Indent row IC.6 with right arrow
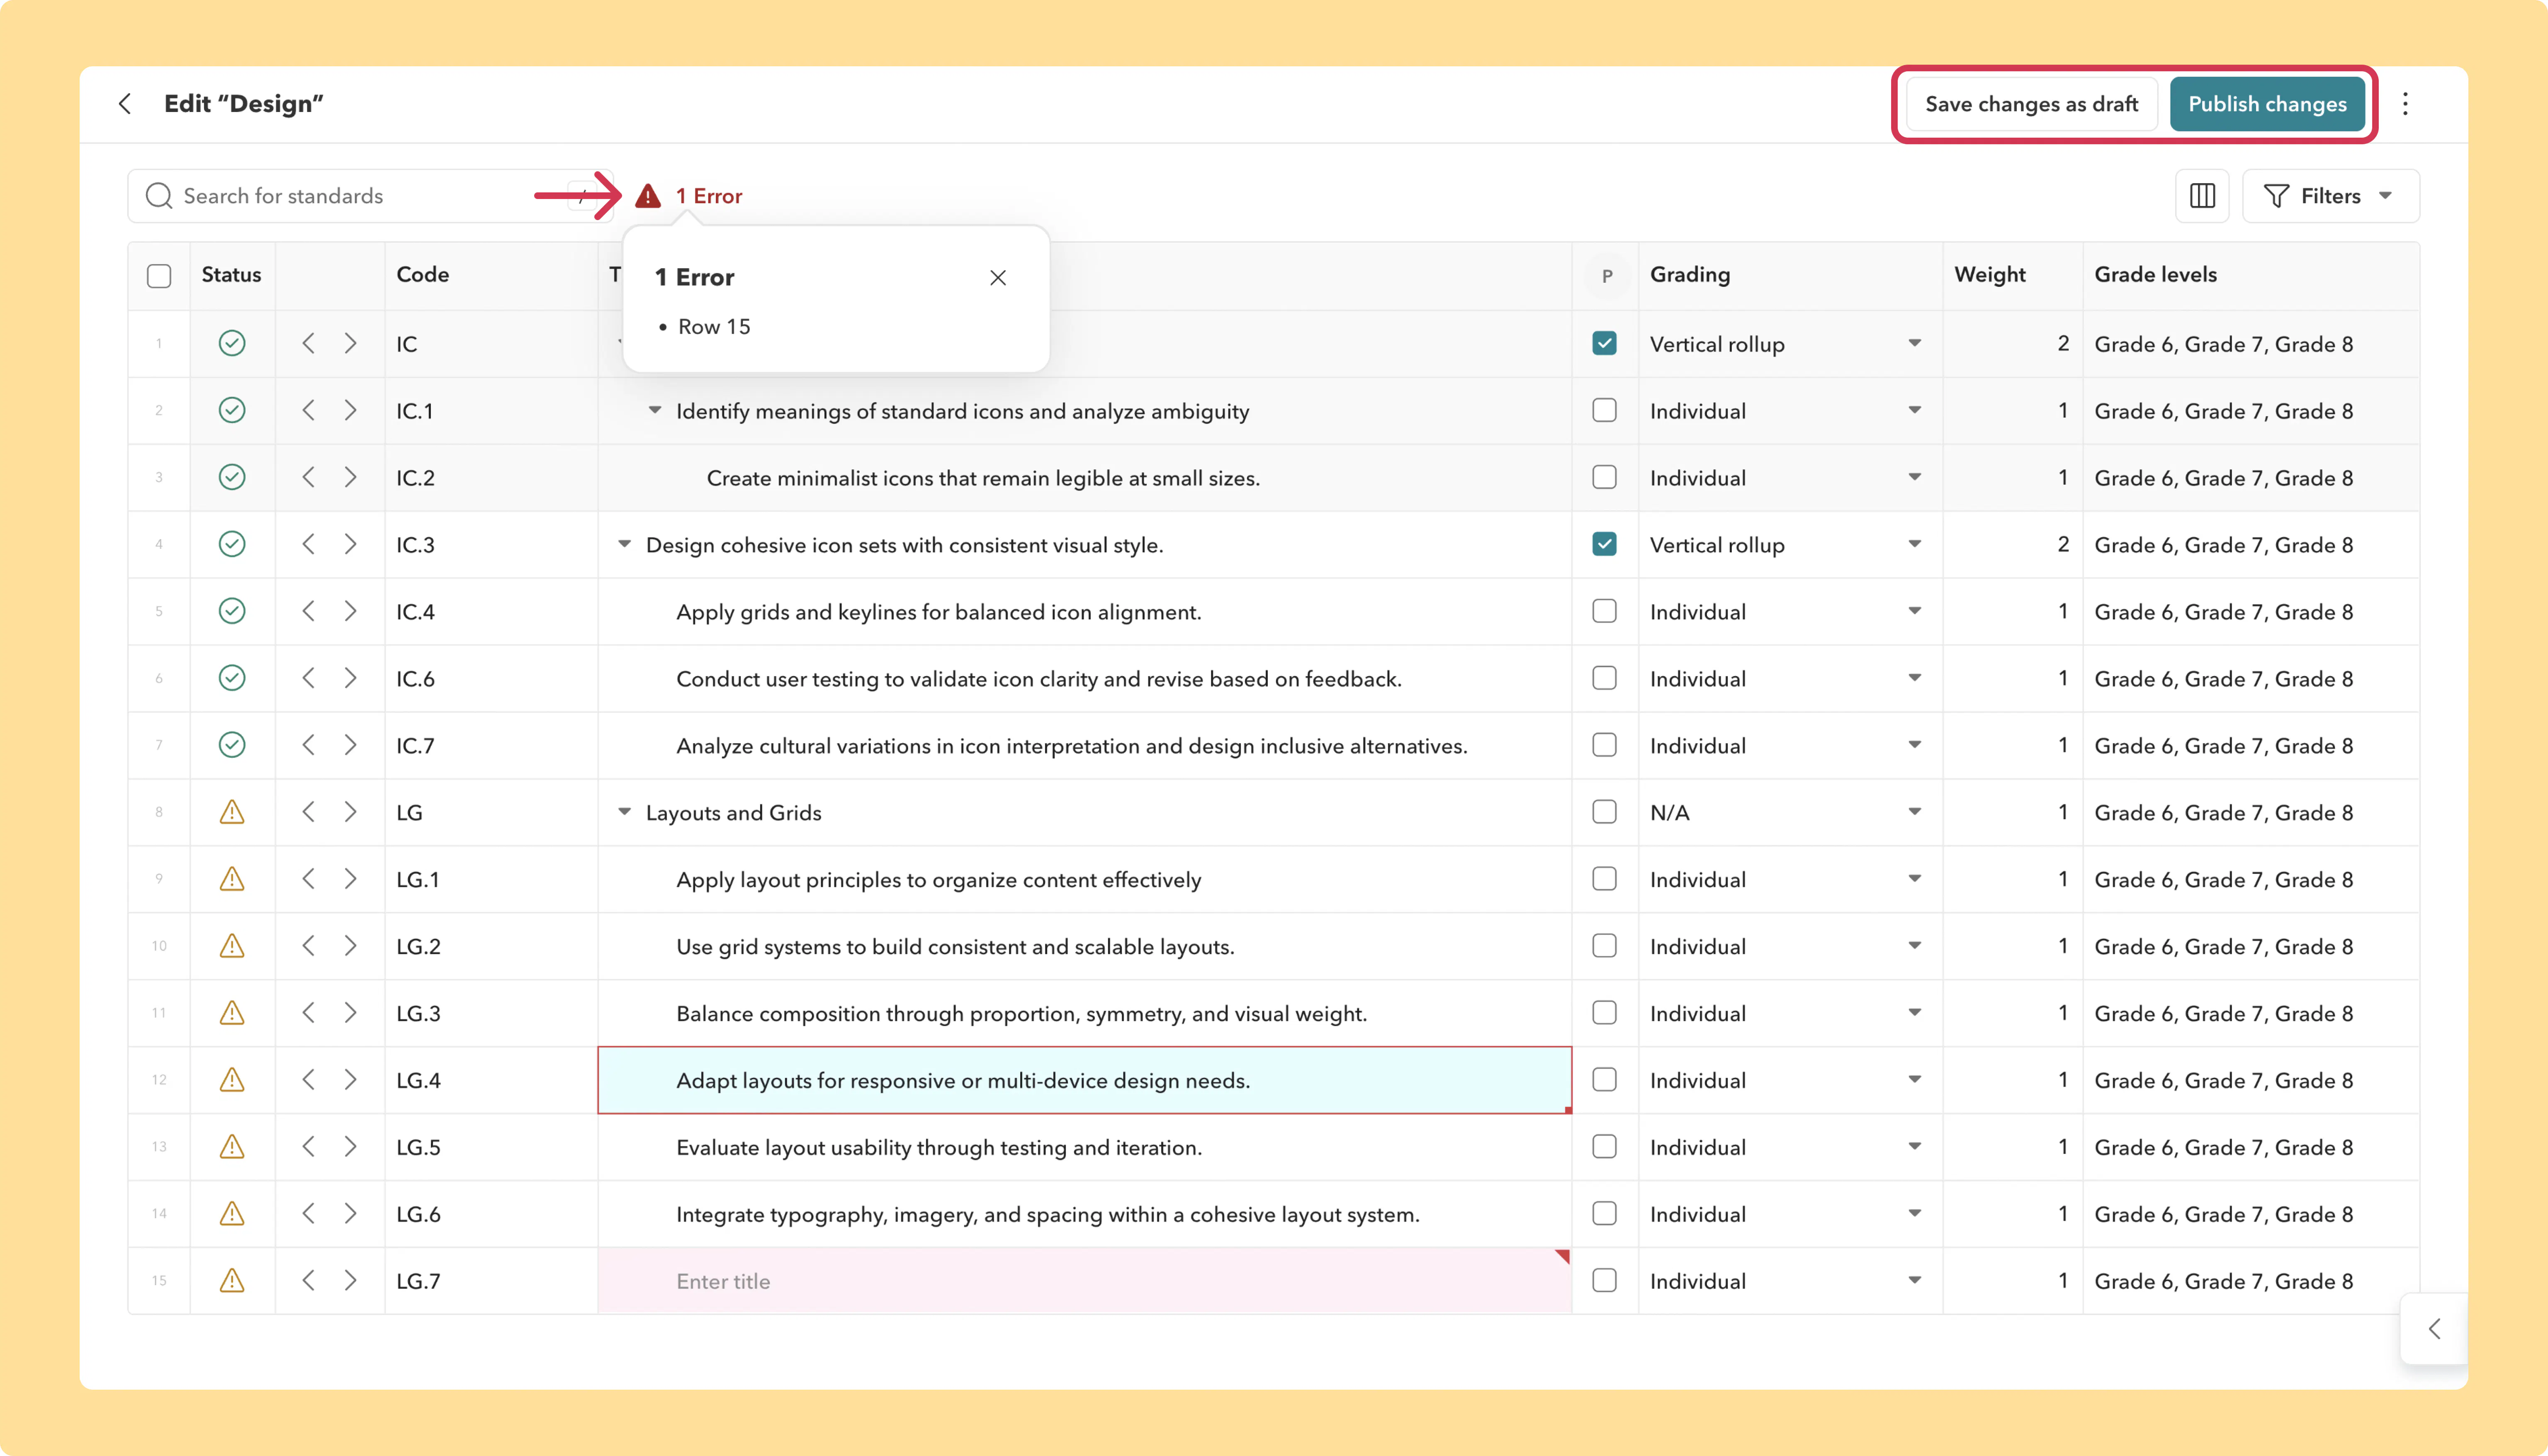Image resolution: width=2548 pixels, height=1456 pixels. coord(350,678)
